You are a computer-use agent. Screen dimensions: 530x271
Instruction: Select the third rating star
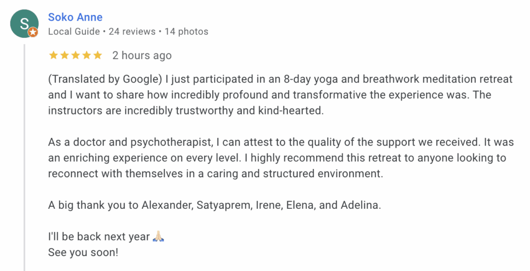tap(76, 55)
